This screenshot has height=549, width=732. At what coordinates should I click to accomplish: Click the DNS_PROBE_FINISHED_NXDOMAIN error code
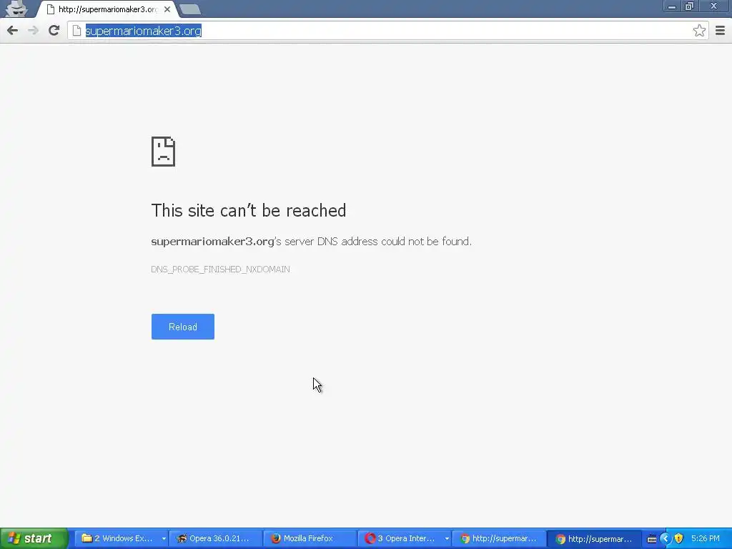coord(220,269)
